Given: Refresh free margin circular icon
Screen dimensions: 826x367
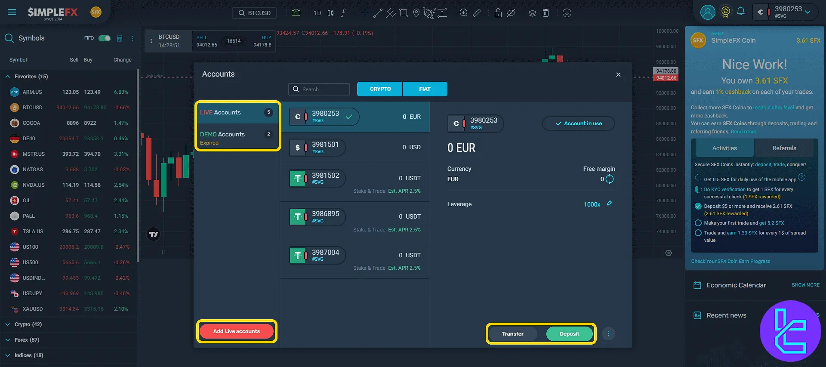Looking at the screenshot, I should click(610, 179).
